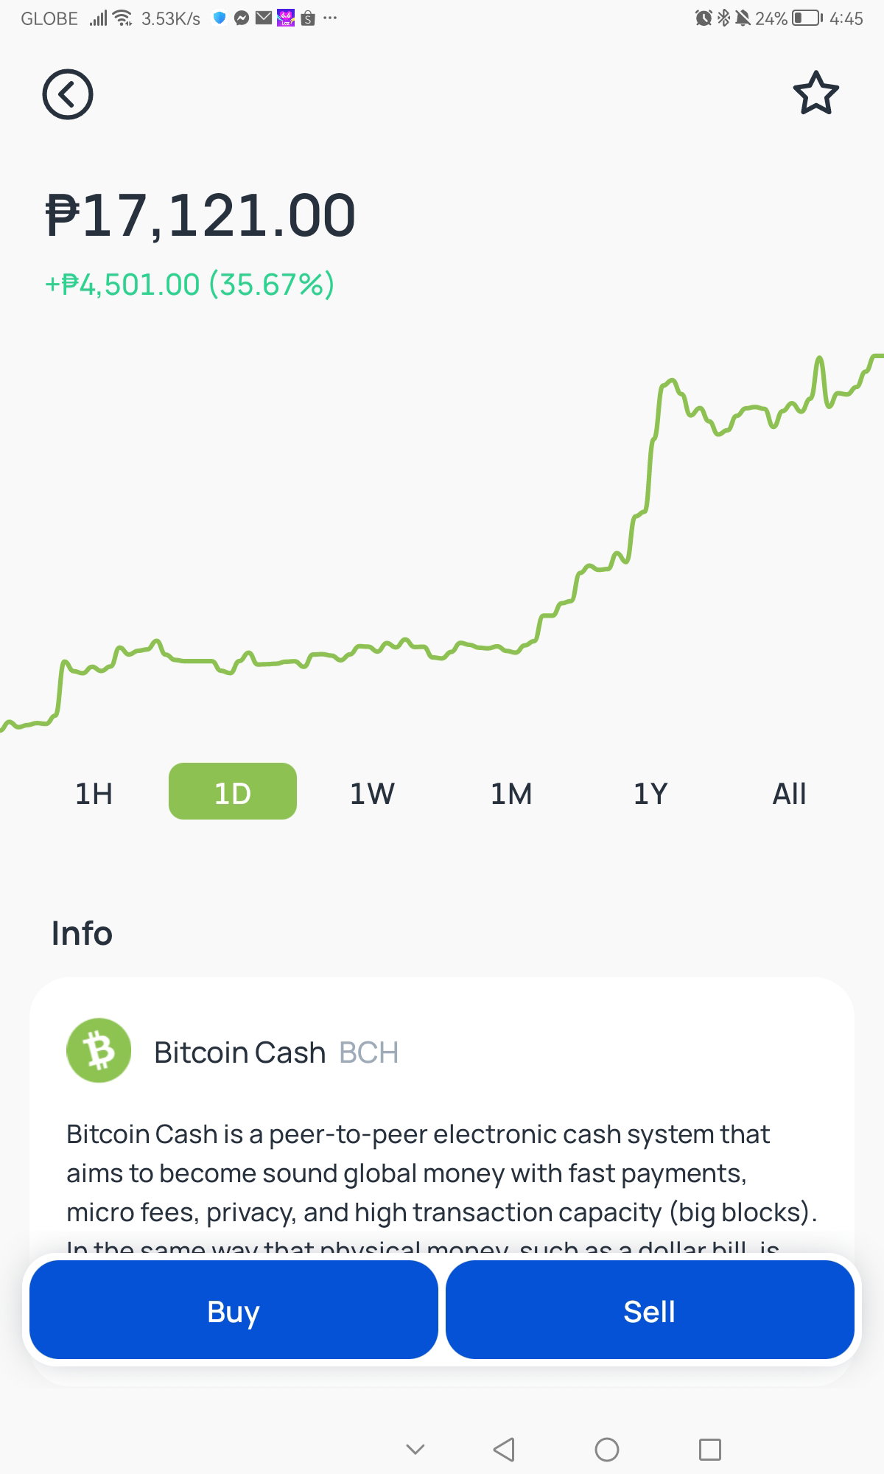
Task: Open recent apps with square button
Action: pyautogui.click(x=710, y=1449)
